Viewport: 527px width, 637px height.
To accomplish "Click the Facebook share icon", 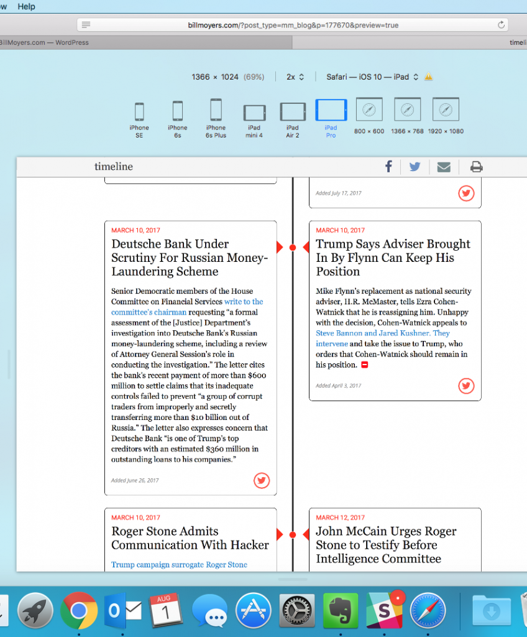I will tap(388, 167).
